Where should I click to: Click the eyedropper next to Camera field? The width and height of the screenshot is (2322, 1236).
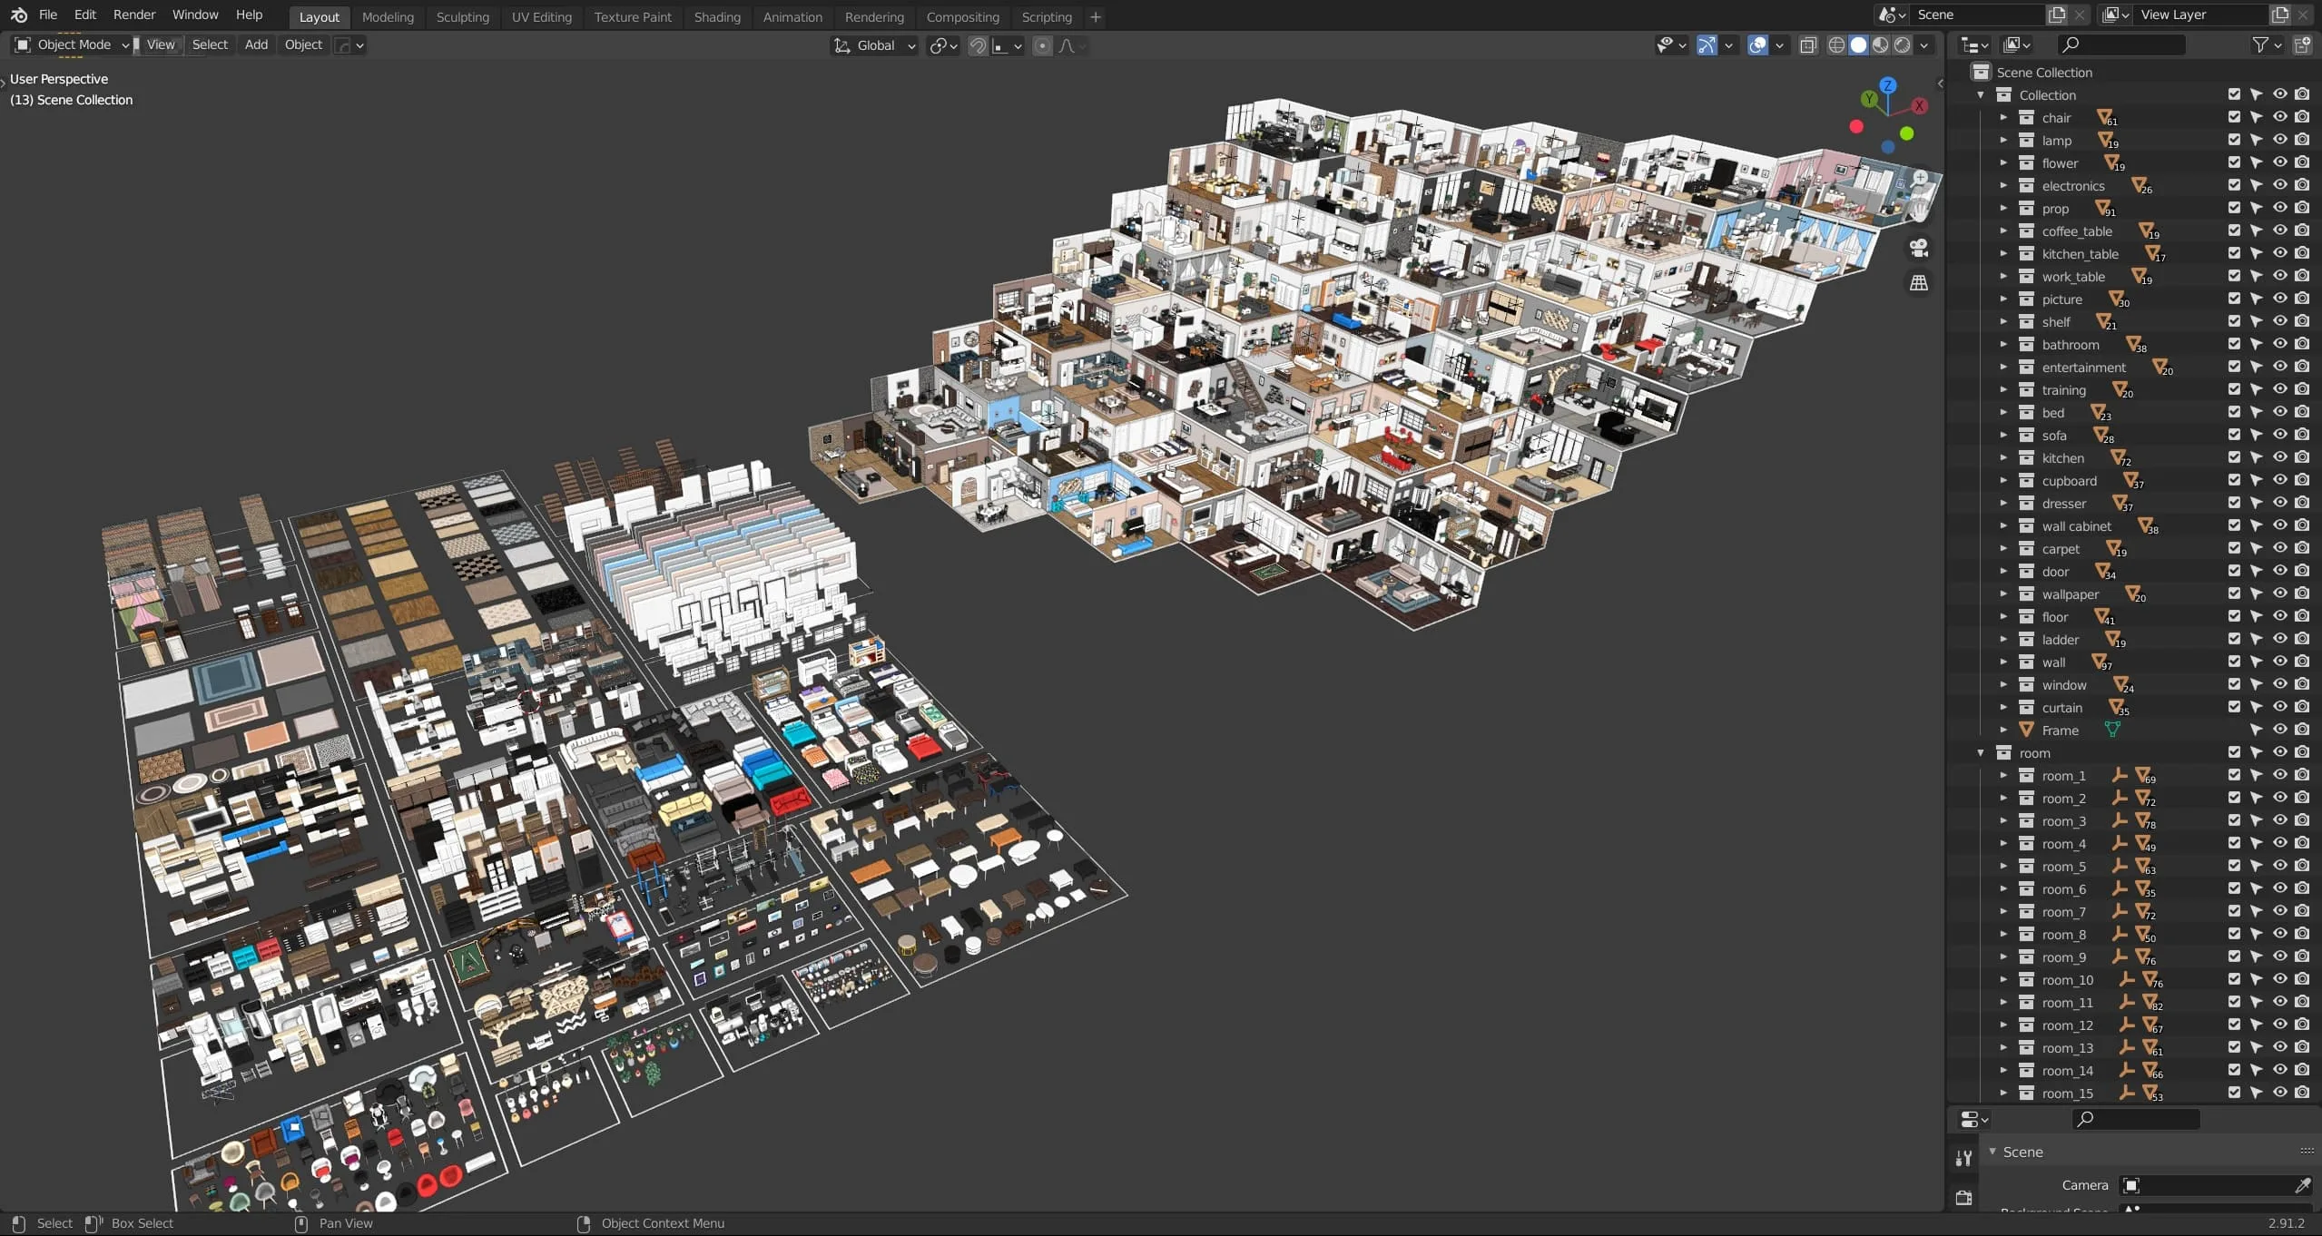[x=2302, y=1185]
